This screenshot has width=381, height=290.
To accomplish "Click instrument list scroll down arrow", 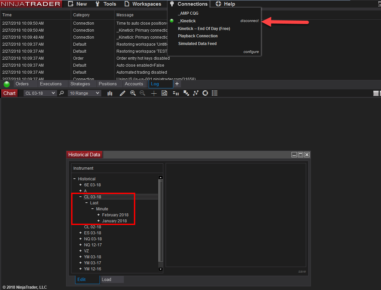I will [x=160, y=269].
